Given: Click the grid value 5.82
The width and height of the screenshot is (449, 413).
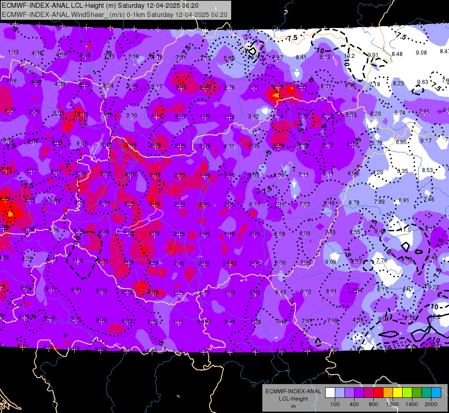Looking at the screenshot, I should [x=128, y=233].
